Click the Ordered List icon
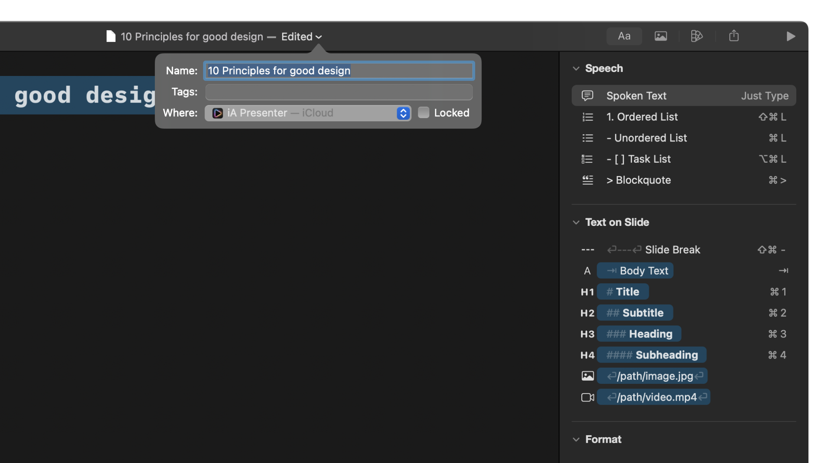The width and height of the screenshot is (824, 463). 587,117
